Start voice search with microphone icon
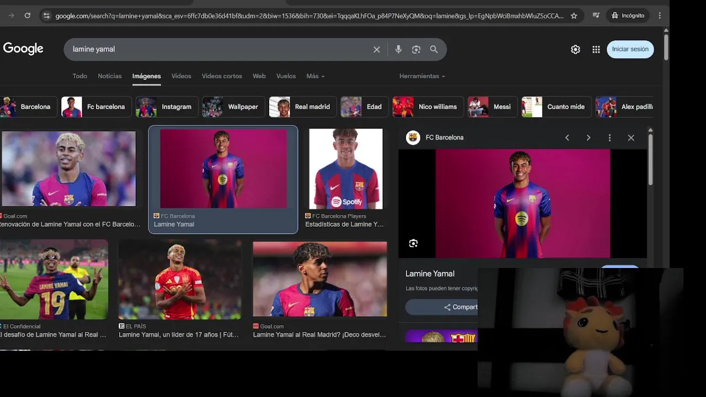The width and height of the screenshot is (706, 397). (x=398, y=49)
